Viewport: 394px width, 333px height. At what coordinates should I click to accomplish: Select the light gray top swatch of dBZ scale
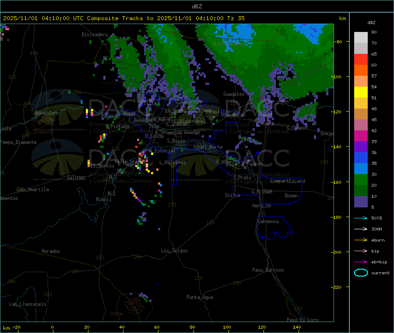coord(361,38)
